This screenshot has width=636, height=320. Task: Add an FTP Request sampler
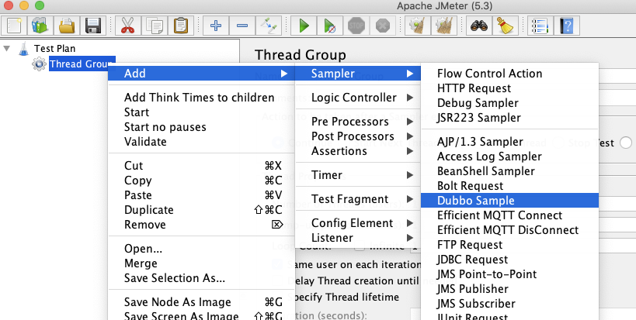509,245
